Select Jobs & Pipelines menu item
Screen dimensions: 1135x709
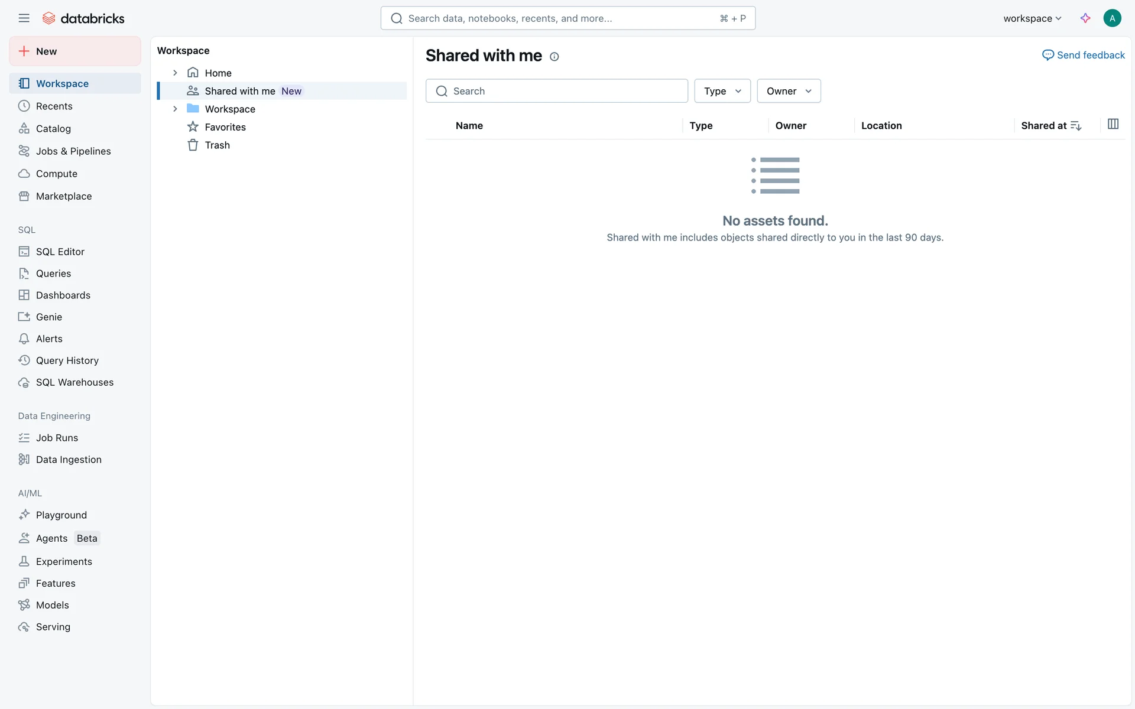click(x=73, y=151)
